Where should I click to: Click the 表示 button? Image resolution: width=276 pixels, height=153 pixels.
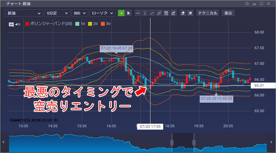pos(228,13)
